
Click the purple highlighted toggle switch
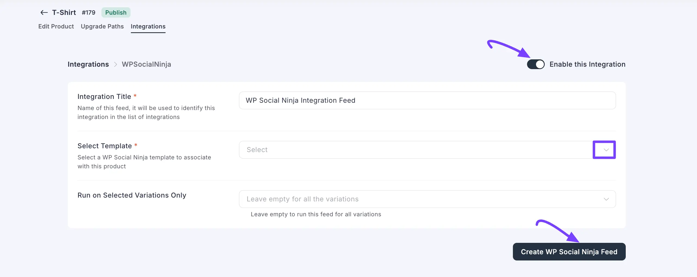[535, 64]
